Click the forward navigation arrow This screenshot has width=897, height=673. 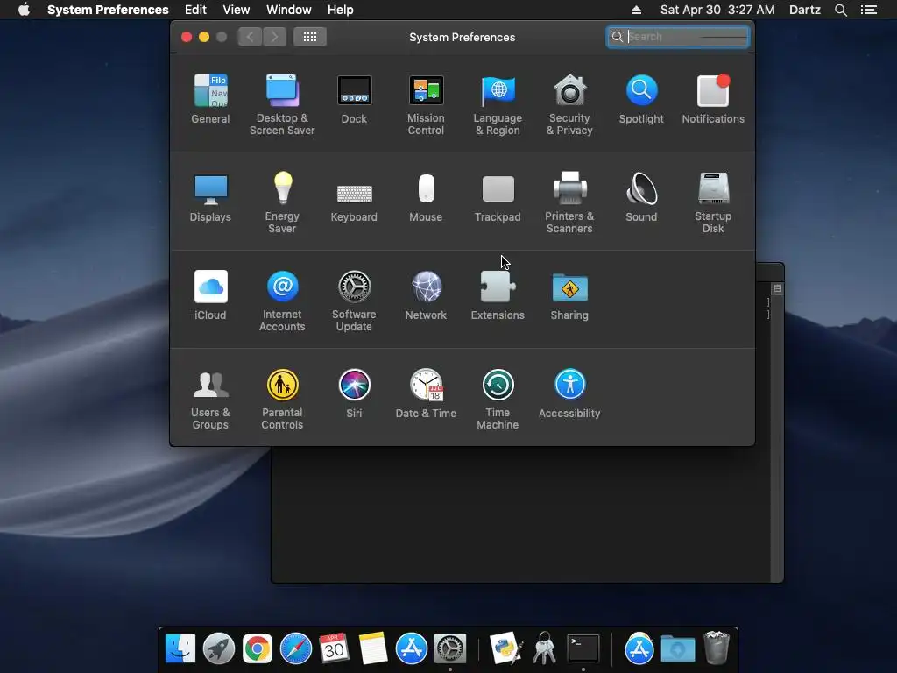coord(274,37)
